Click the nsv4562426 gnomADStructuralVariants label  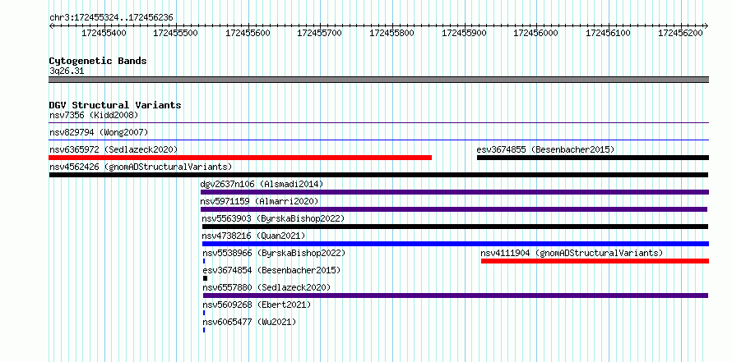click(x=141, y=167)
